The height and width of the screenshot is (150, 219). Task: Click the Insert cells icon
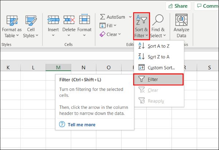[x=53, y=20]
